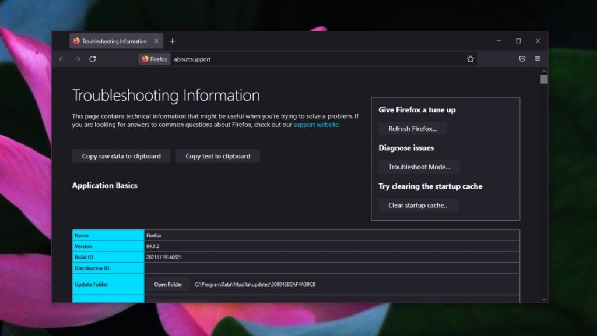Viewport: 597px width, 336px height.
Task: Clear the startup cache
Action: 418,205
